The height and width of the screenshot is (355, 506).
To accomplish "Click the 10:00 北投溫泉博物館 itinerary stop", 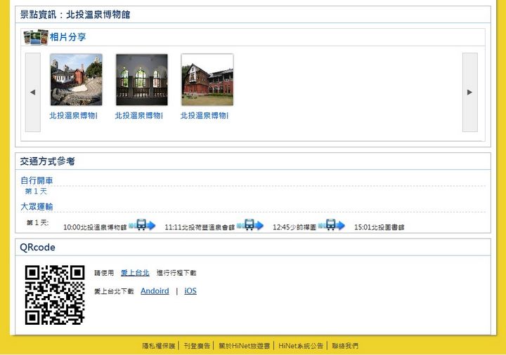I will pyautogui.click(x=95, y=227).
